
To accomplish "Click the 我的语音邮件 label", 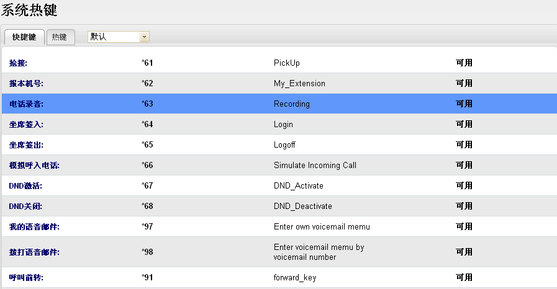I will coord(34,227).
